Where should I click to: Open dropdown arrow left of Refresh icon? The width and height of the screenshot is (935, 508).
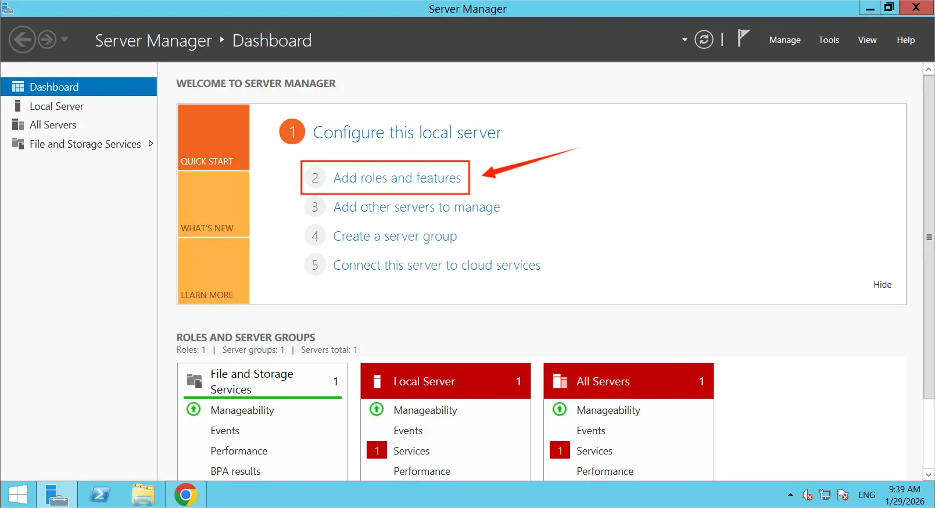685,40
